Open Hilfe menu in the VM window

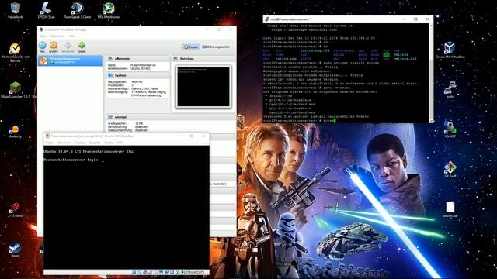[x=120, y=143]
